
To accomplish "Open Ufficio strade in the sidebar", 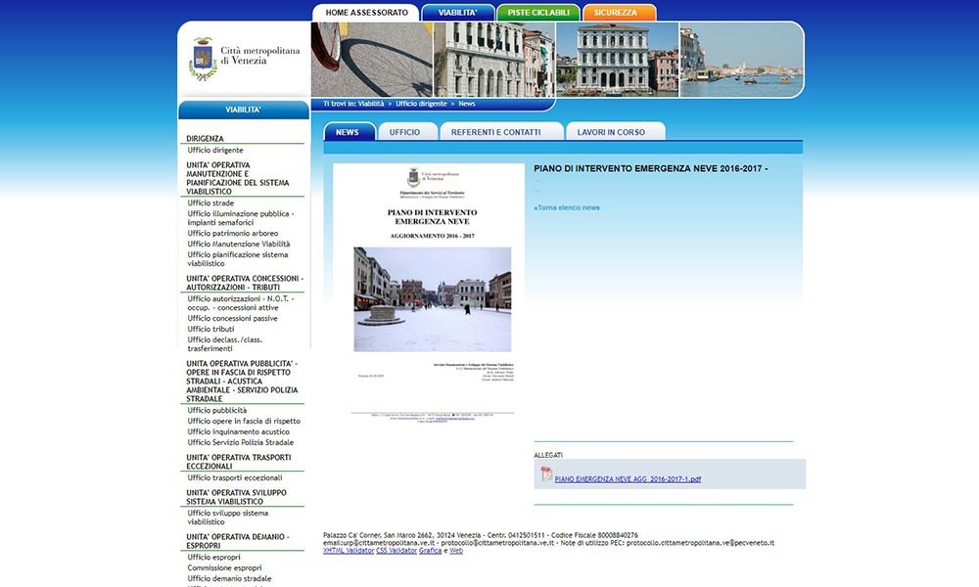I will [x=211, y=203].
